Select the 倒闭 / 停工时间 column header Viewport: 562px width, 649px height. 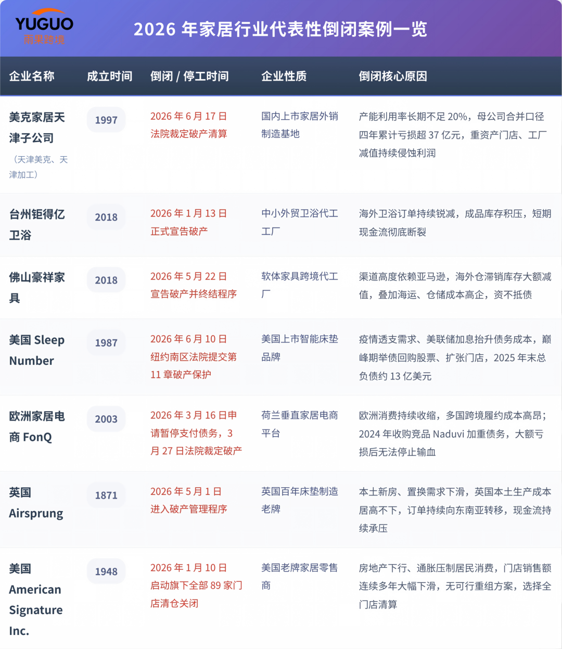189,76
